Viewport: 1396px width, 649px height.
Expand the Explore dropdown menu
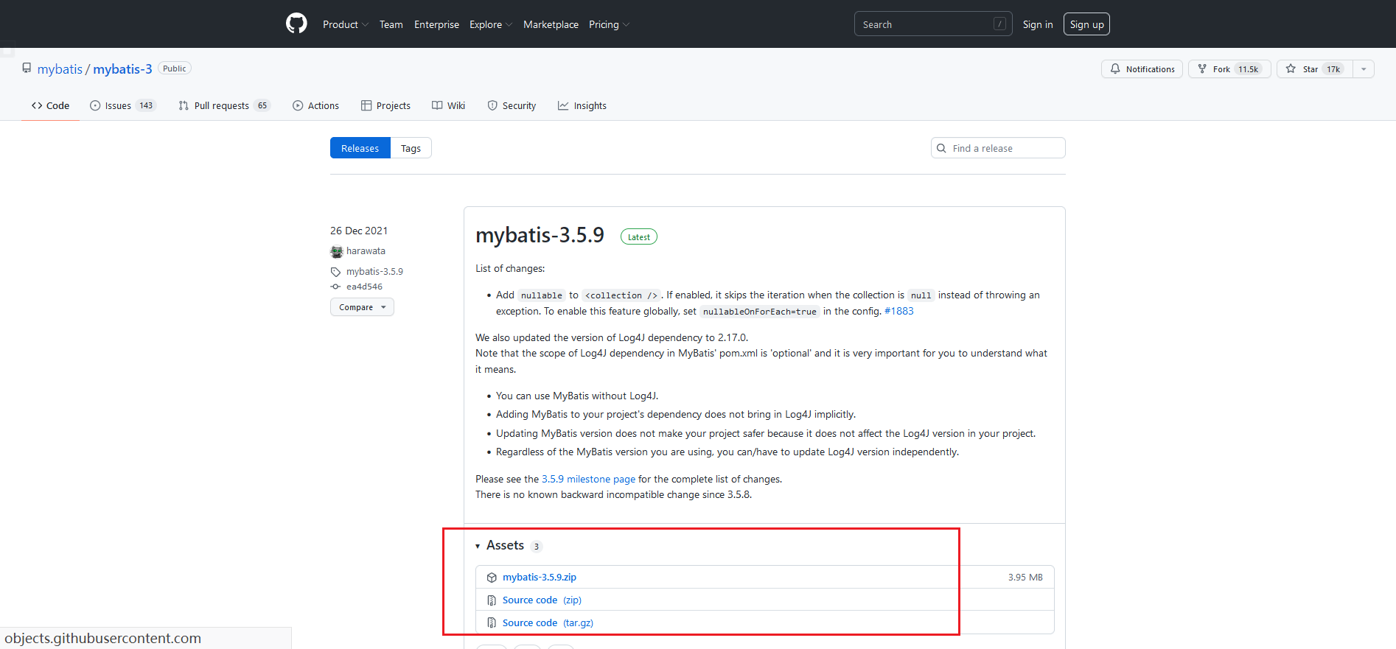pyautogui.click(x=490, y=24)
